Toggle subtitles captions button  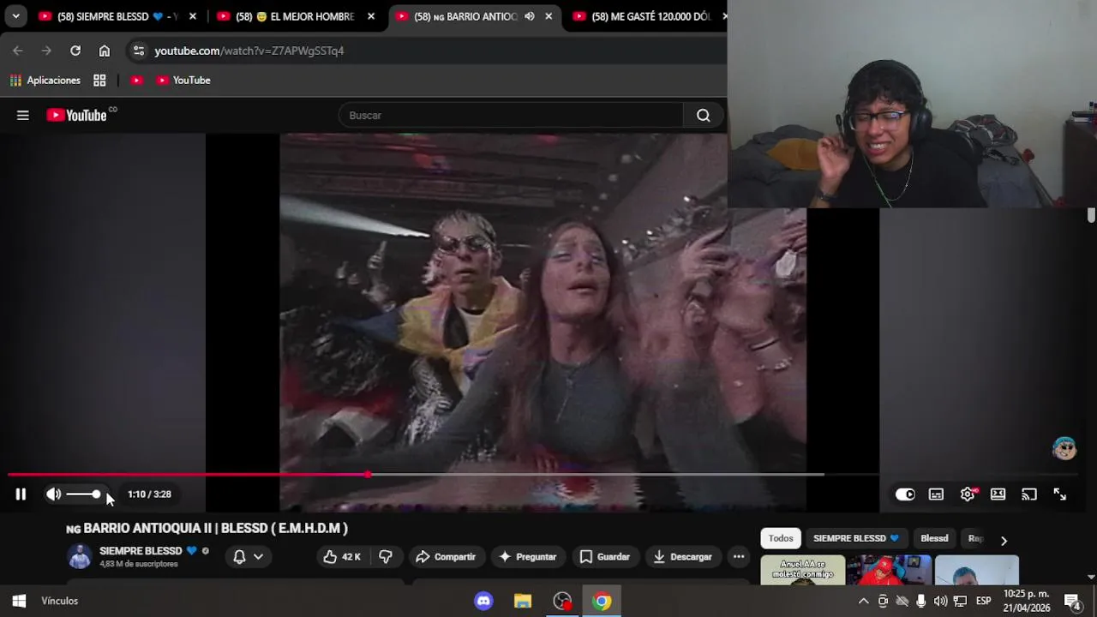tap(936, 494)
